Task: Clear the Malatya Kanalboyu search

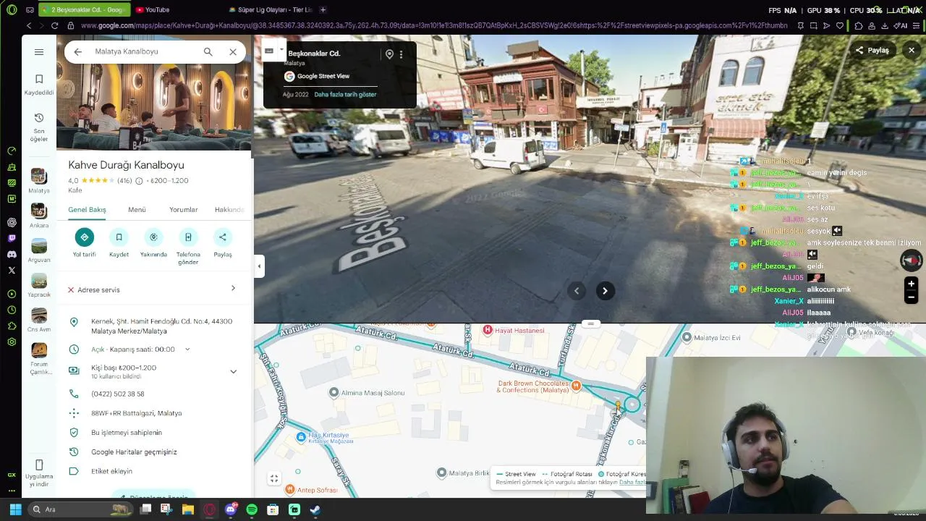Action: tap(233, 52)
